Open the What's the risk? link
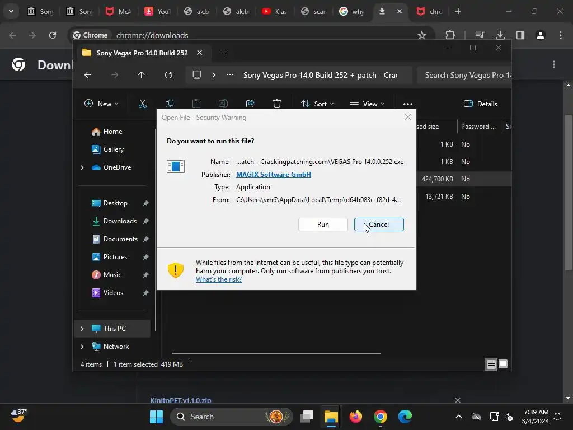Screen dimensions: 573x430 pyautogui.click(x=219, y=279)
